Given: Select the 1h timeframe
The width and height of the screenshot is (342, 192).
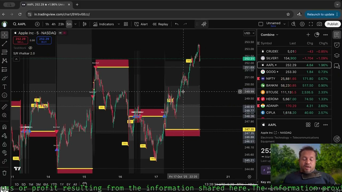Looking at the screenshot, I should [x=47, y=24].
